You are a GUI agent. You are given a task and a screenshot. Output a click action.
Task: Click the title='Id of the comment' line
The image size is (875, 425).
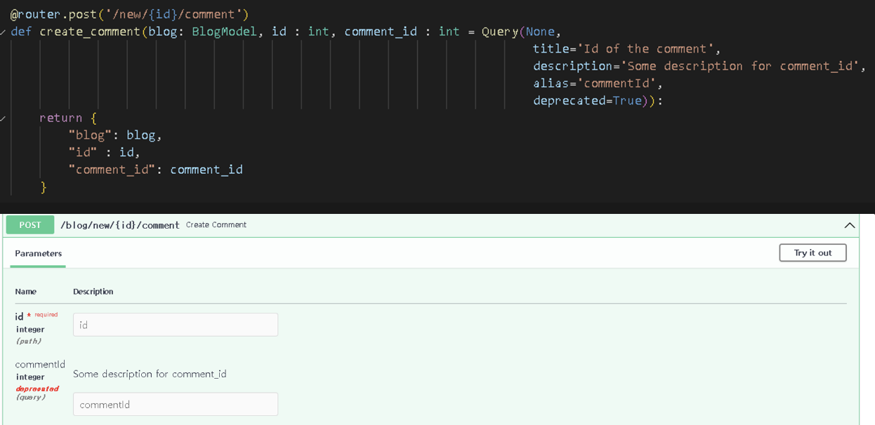point(626,48)
